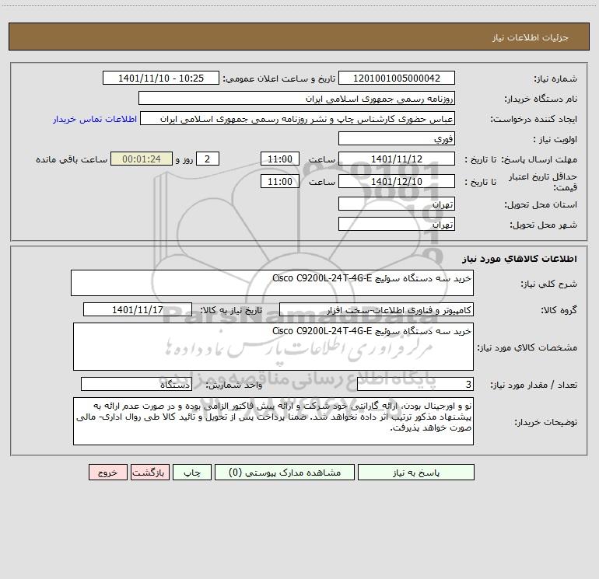The width and height of the screenshot is (599, 579).
Task: Click the quantity field showing 3
Action: 415,384
